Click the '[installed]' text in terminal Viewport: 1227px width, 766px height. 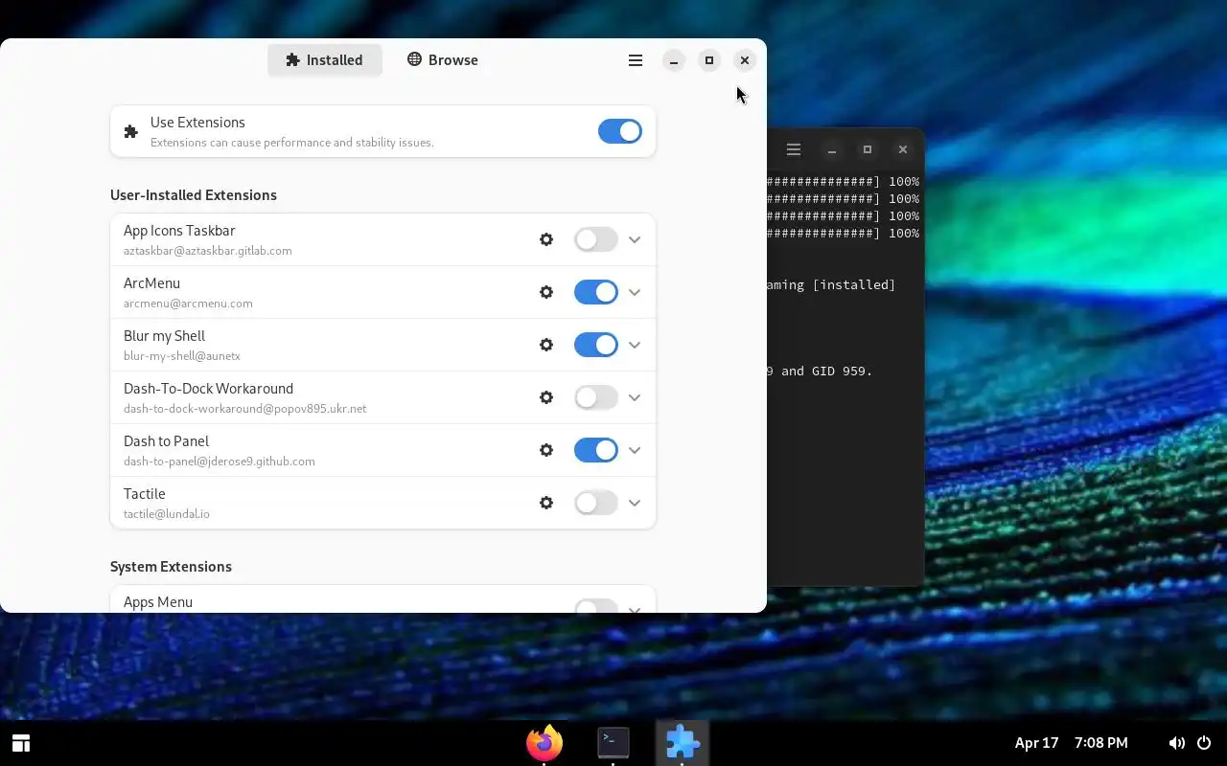853,285
